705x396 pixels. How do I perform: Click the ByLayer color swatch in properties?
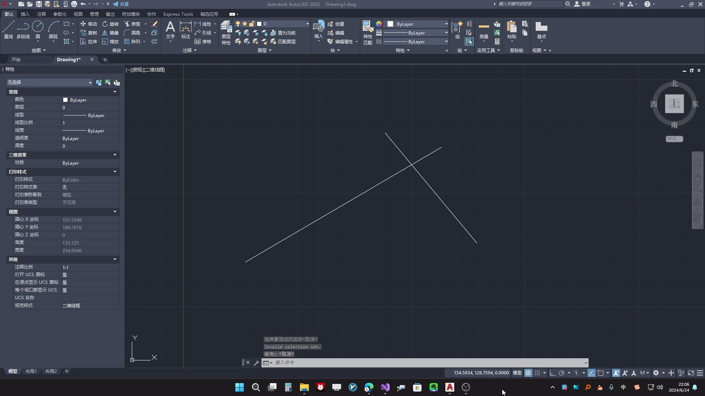pyautogui.click(x=65, y=100)
